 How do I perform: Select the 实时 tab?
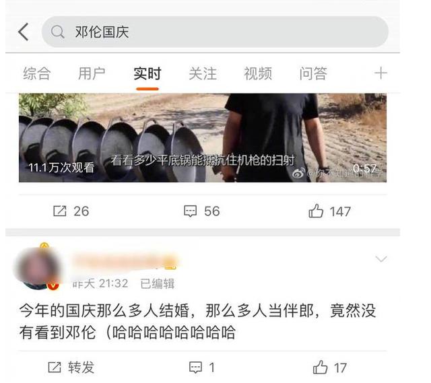147,73
